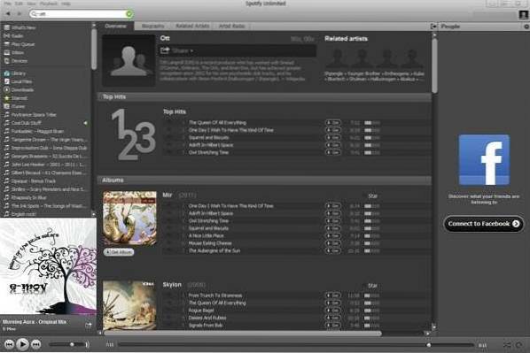Image resolution: width=530 pixels, height=353 pixels.
Task: Collapse the People panel with arrow icon
Action: (433, 27)
